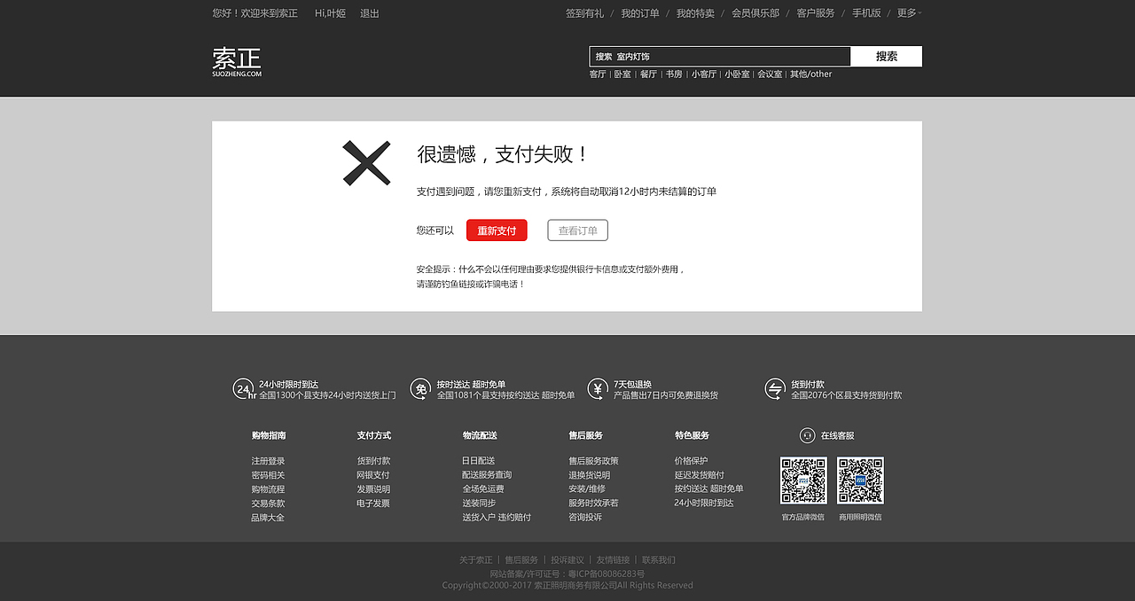Click the 查看订单 button
Screen dimensions: 1135x601
[577, 230]
